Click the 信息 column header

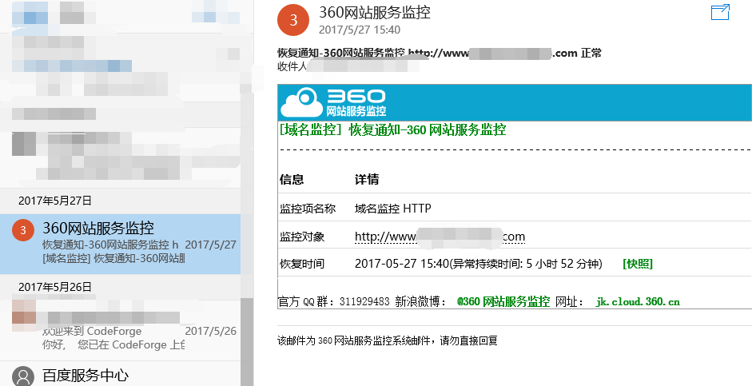(292, 180)
